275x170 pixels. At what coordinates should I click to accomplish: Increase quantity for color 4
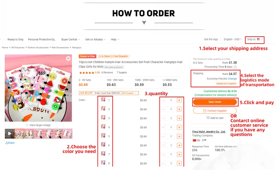pyautogui.click(x=179, y=127)
